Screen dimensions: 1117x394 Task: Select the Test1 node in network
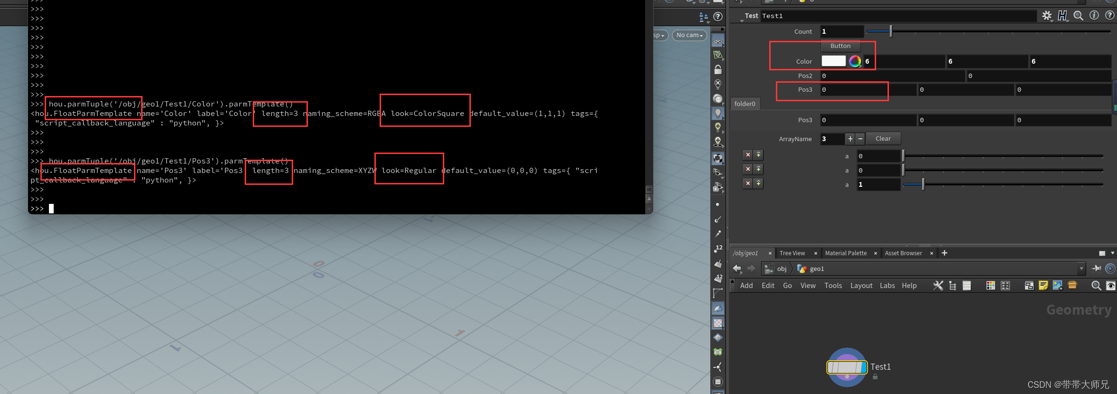[847, 367]
